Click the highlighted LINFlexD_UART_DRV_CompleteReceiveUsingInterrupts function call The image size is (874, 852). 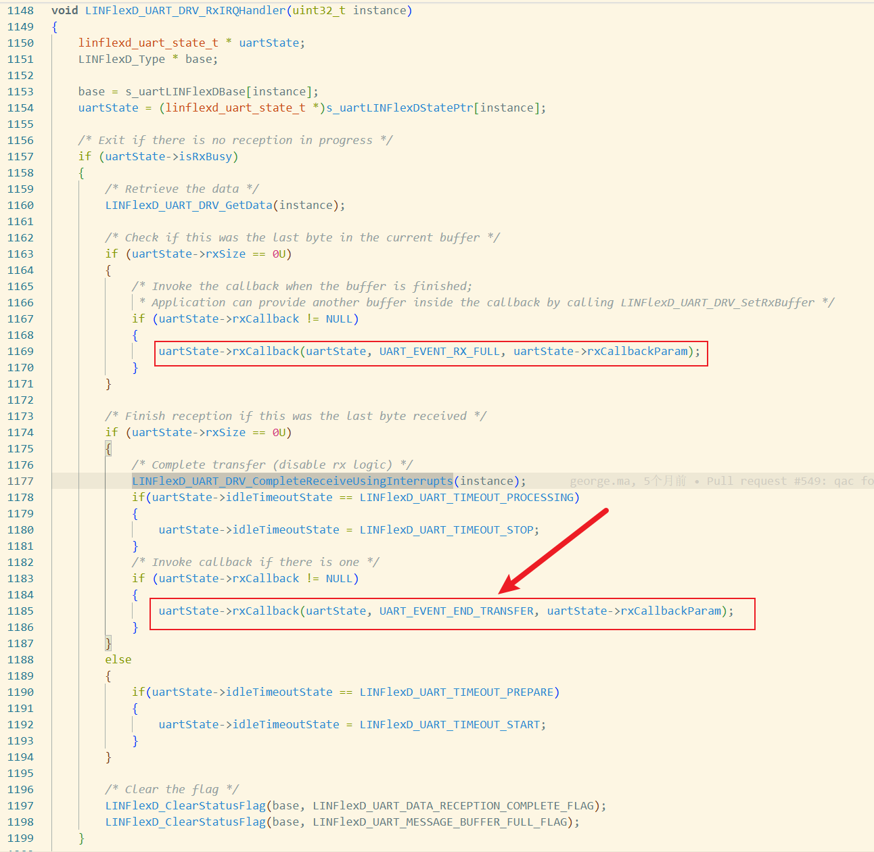click(x=292, y=481)
